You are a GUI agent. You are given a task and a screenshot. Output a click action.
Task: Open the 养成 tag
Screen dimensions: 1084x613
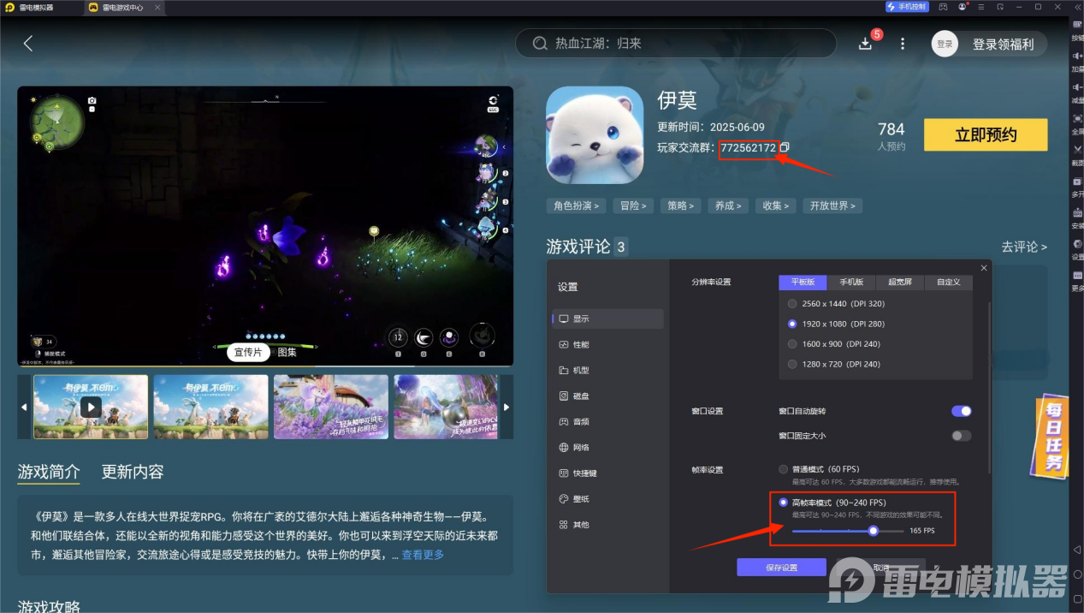coord(729,205)
